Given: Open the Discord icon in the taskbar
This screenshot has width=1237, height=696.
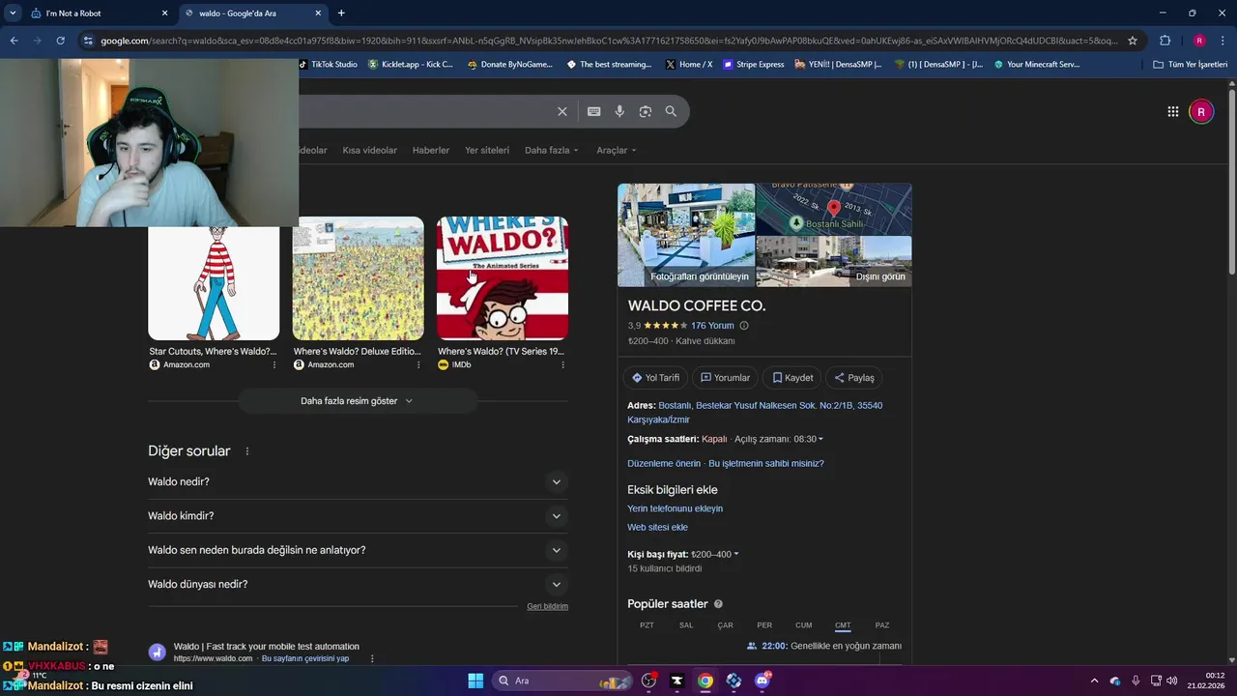Looking at the screenshot, I should tap(762, 681).
